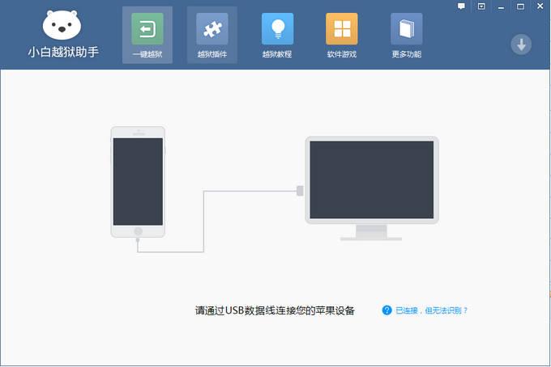Open the feedback speech bubble icon

pyautogui.click(x=462, y=6)
